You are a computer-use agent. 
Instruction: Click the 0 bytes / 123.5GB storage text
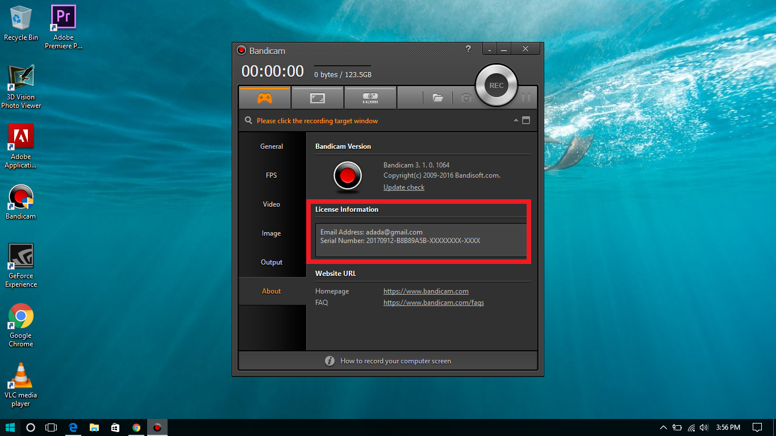[x=343, y=75]
